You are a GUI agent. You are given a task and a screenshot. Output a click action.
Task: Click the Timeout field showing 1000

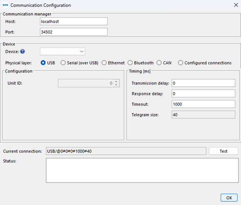click(203, 104)
